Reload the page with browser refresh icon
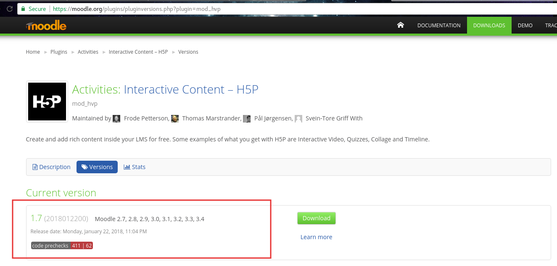Viewport: 557px width, 266px height. pos(9,8)
